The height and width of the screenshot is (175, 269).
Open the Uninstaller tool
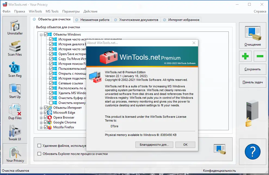[15, 27]
